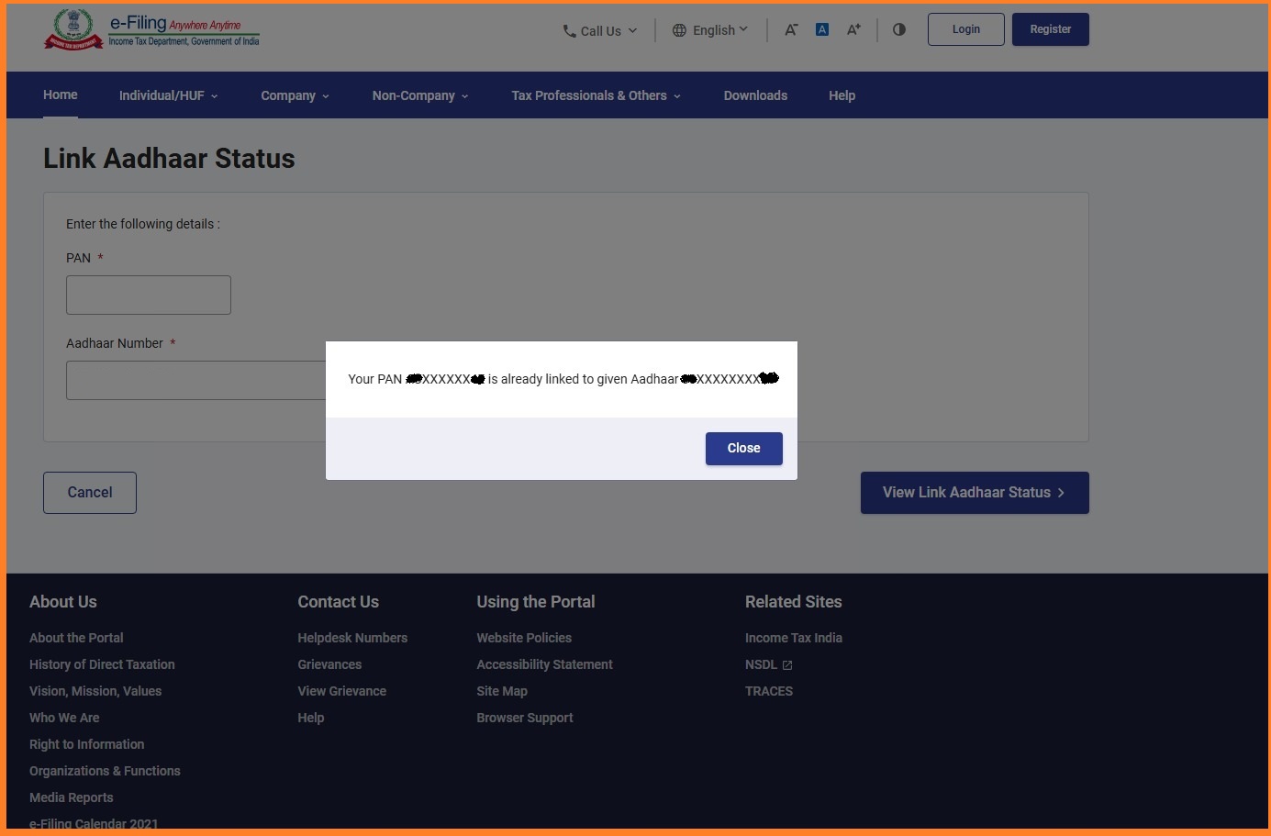Click the View Link Aadhaar Status button
Image resolution: width=1271 pixels, height=836 pixels.
coord(974,493)
